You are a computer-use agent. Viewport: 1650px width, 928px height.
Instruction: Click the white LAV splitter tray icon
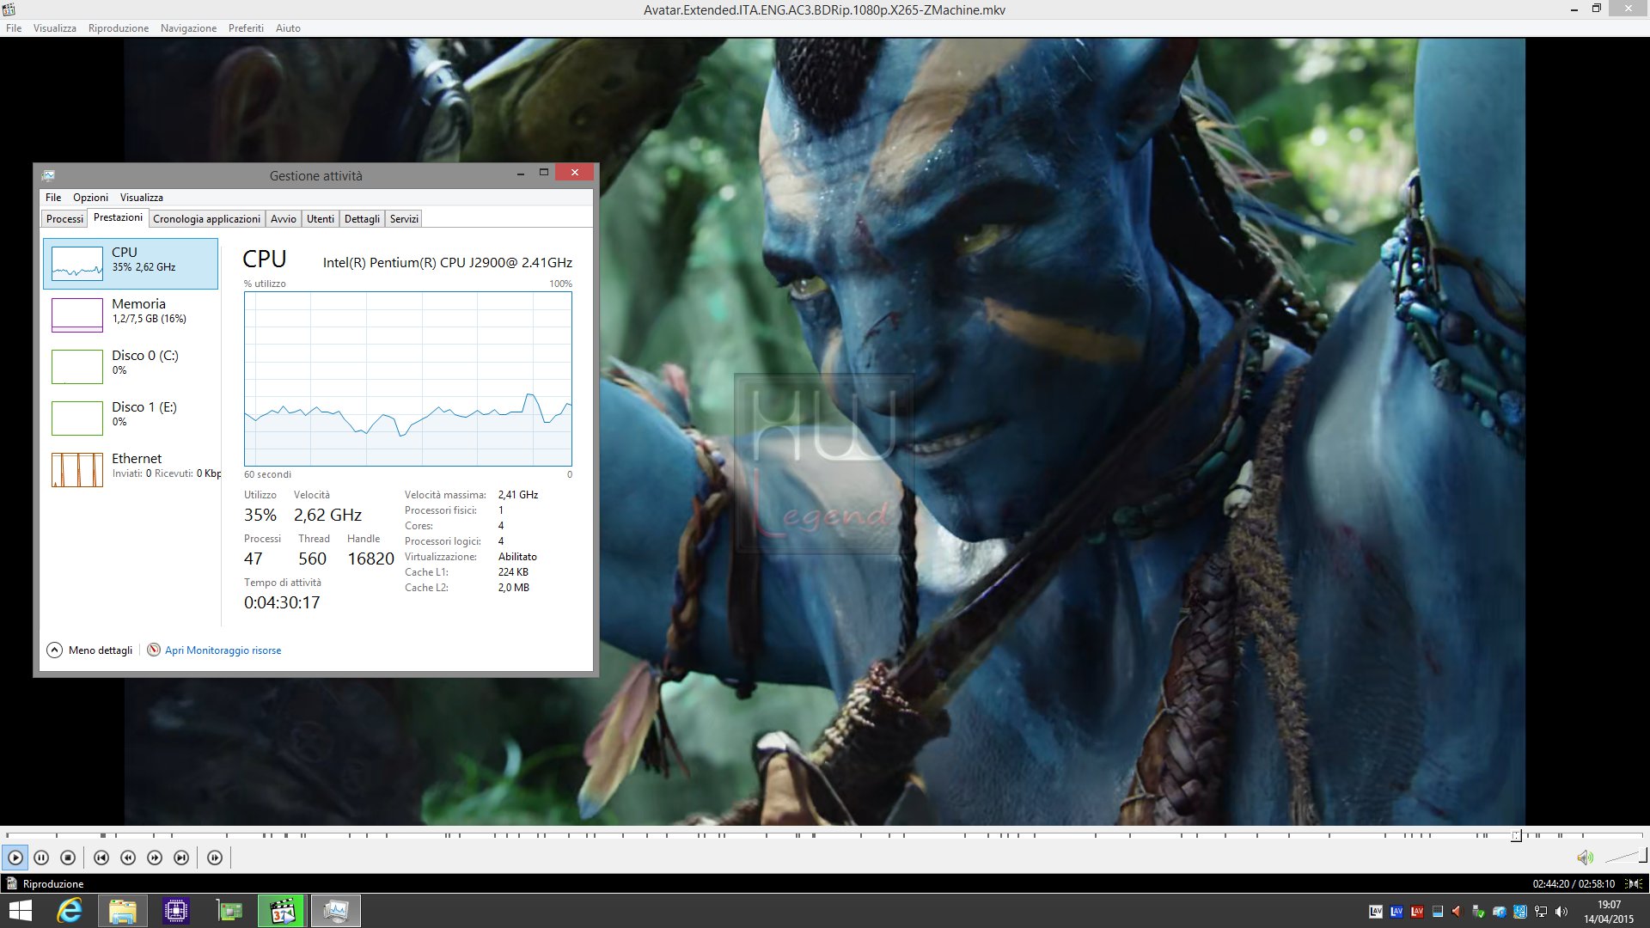(x=1376, y=912)
